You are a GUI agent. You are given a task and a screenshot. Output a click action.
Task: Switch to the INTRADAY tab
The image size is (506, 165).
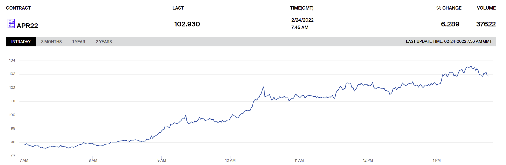point(21,42)
